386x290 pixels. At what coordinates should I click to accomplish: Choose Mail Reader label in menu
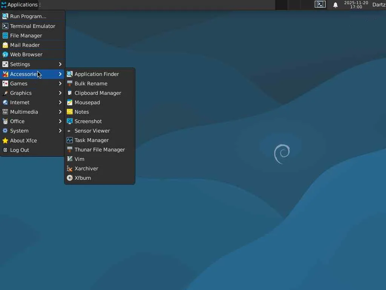(25, 45)
